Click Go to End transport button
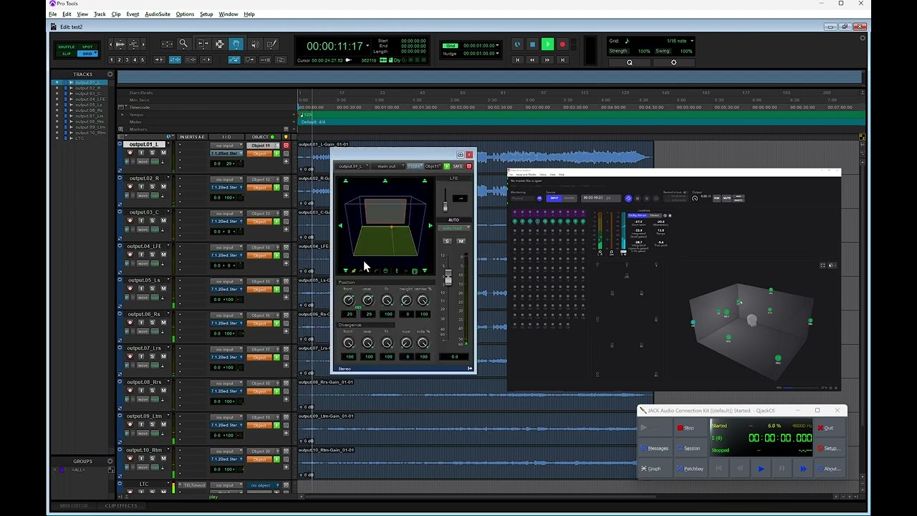This screenshot has height=516, width=917. [562, 59]
